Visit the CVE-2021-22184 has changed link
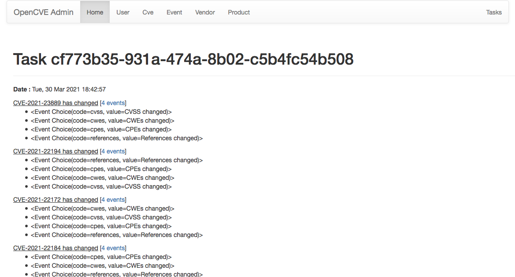Screen dimensions: 515x277 tap(56, 248)
